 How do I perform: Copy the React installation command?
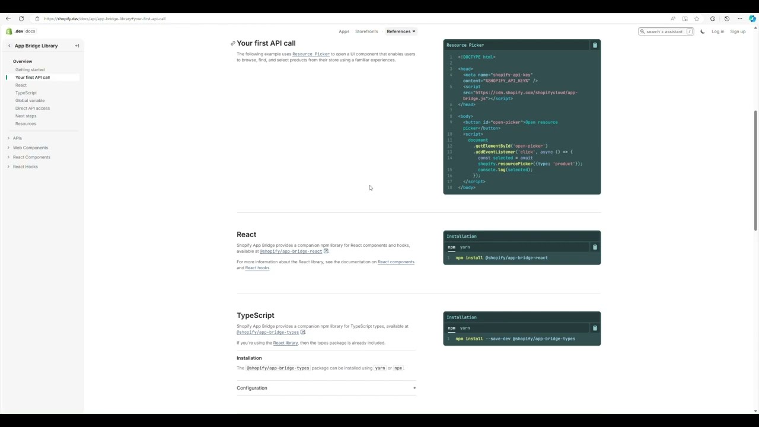(595, 247)
